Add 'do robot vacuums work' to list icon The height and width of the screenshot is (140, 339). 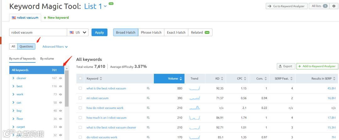[148, 137]
